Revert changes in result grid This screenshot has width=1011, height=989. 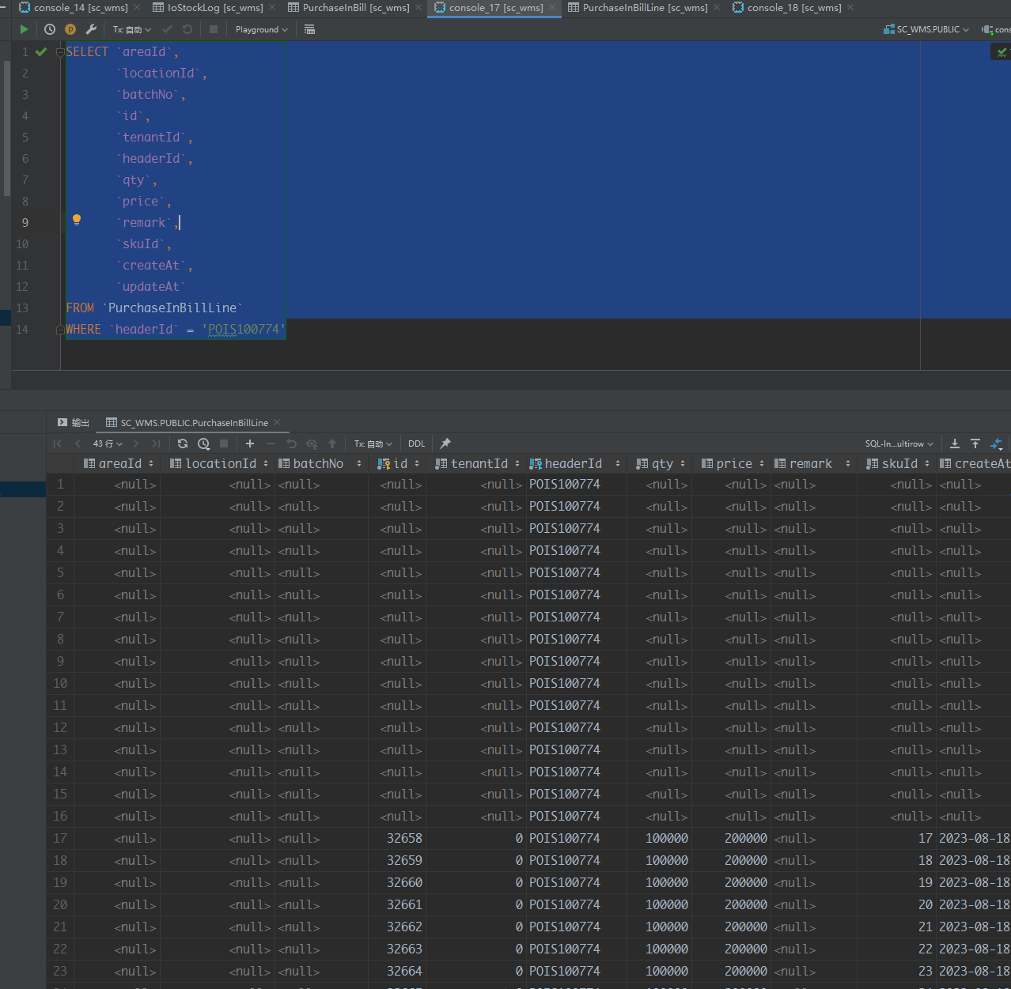[x=291, y=444]
